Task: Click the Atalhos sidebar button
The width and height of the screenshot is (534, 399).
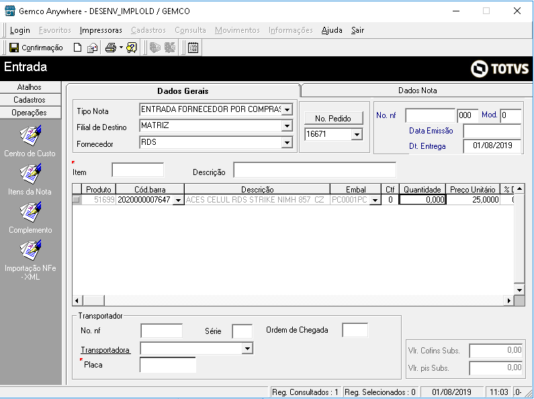Action: (x=30, y=87)
